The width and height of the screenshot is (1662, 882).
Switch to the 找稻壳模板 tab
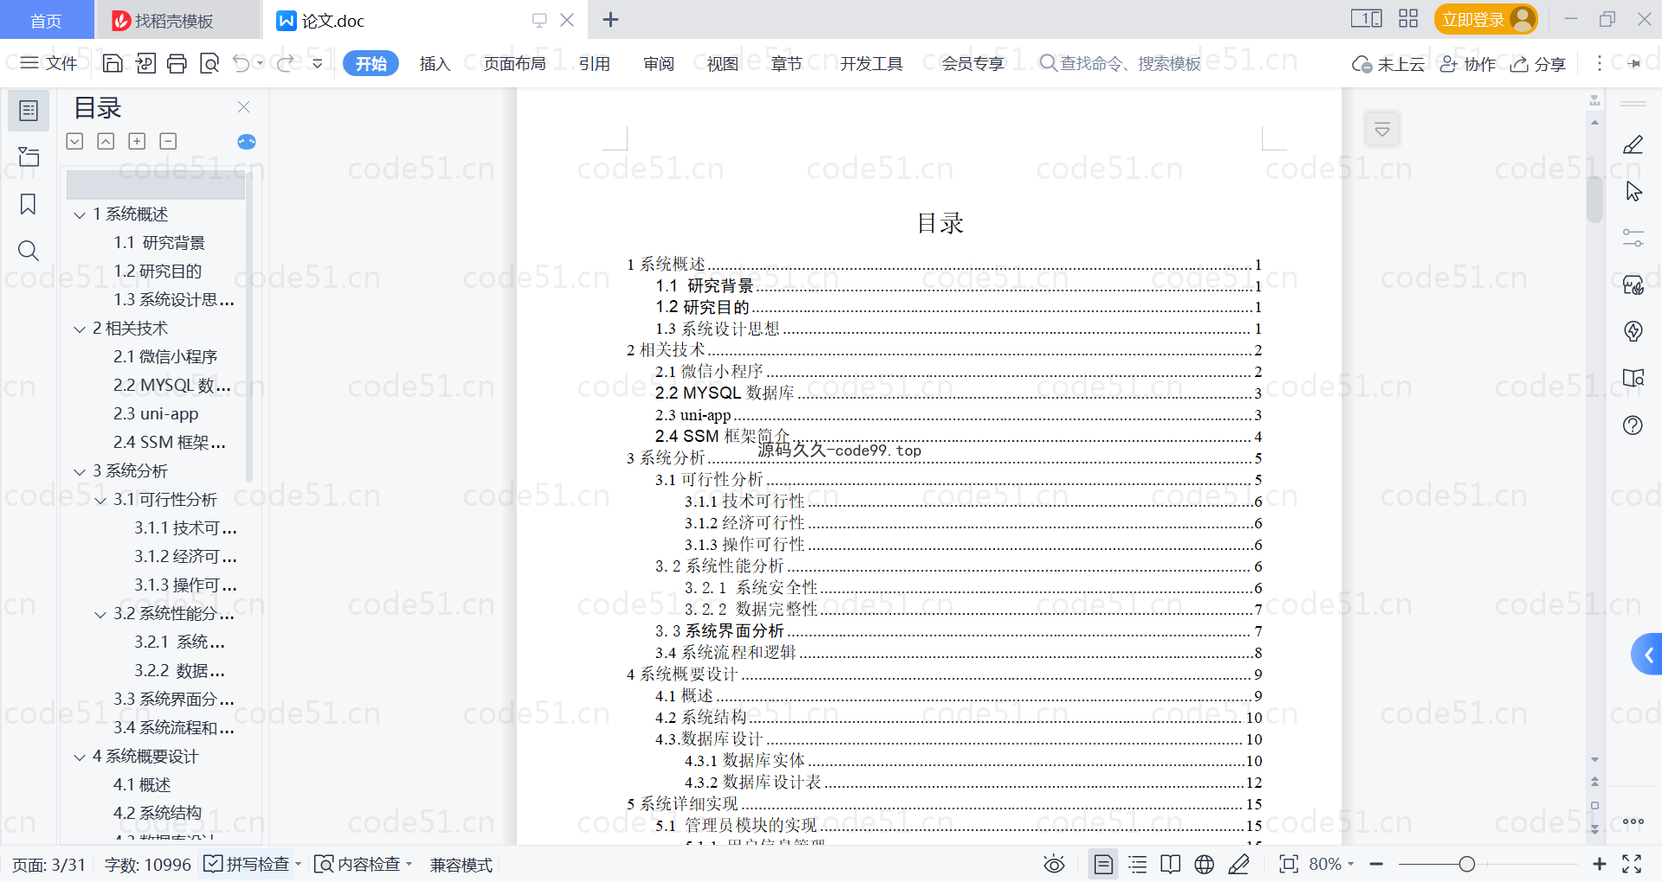pos(177,20)
